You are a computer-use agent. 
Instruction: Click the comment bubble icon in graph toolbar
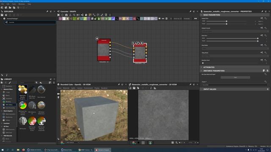pos(159,19)
